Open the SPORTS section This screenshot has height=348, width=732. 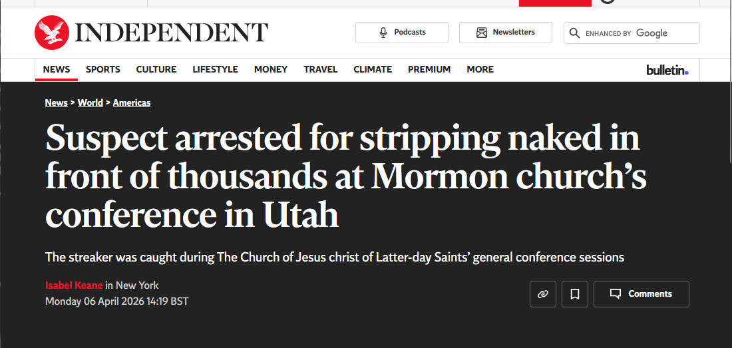[103, 69]
